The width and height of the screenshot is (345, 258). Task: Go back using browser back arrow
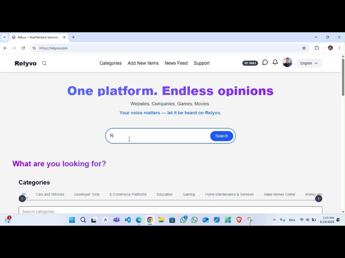[5, 48]
